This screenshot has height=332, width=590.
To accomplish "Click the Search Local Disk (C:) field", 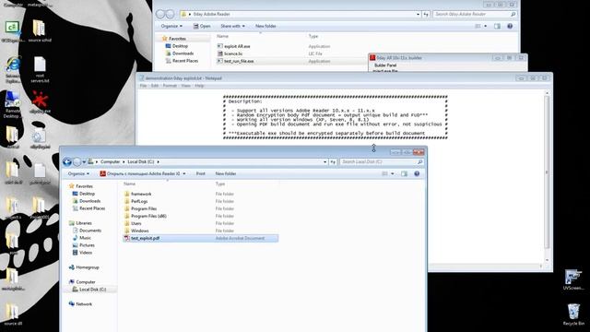I will coord(381,162).
